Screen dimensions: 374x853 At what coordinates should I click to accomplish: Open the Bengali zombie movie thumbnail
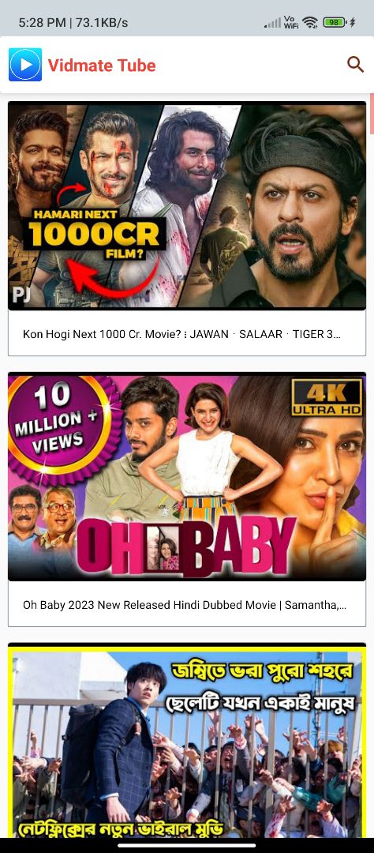coord(187,740)
